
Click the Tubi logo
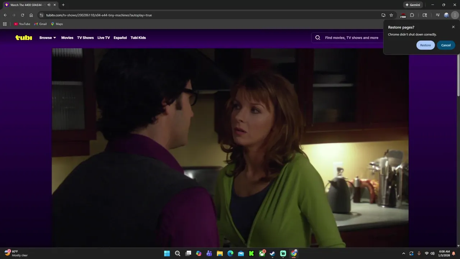24,37
